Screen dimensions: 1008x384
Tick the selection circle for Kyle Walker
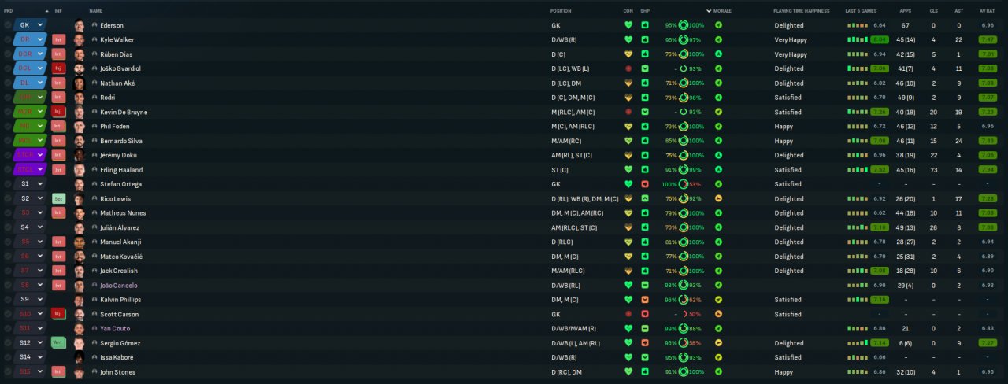pyautogui.click(x=8, y=39)
